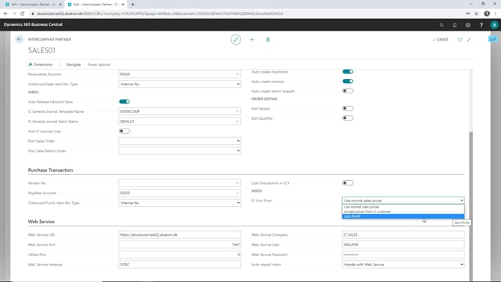
Task: Click the Web Service Company field
Action: (403, 235)
